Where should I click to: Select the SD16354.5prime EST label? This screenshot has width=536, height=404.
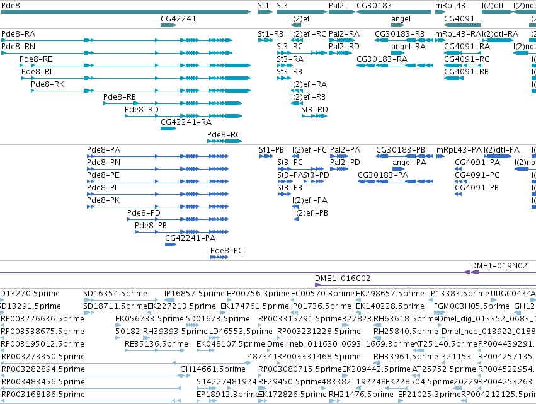(x=115, y=294)
